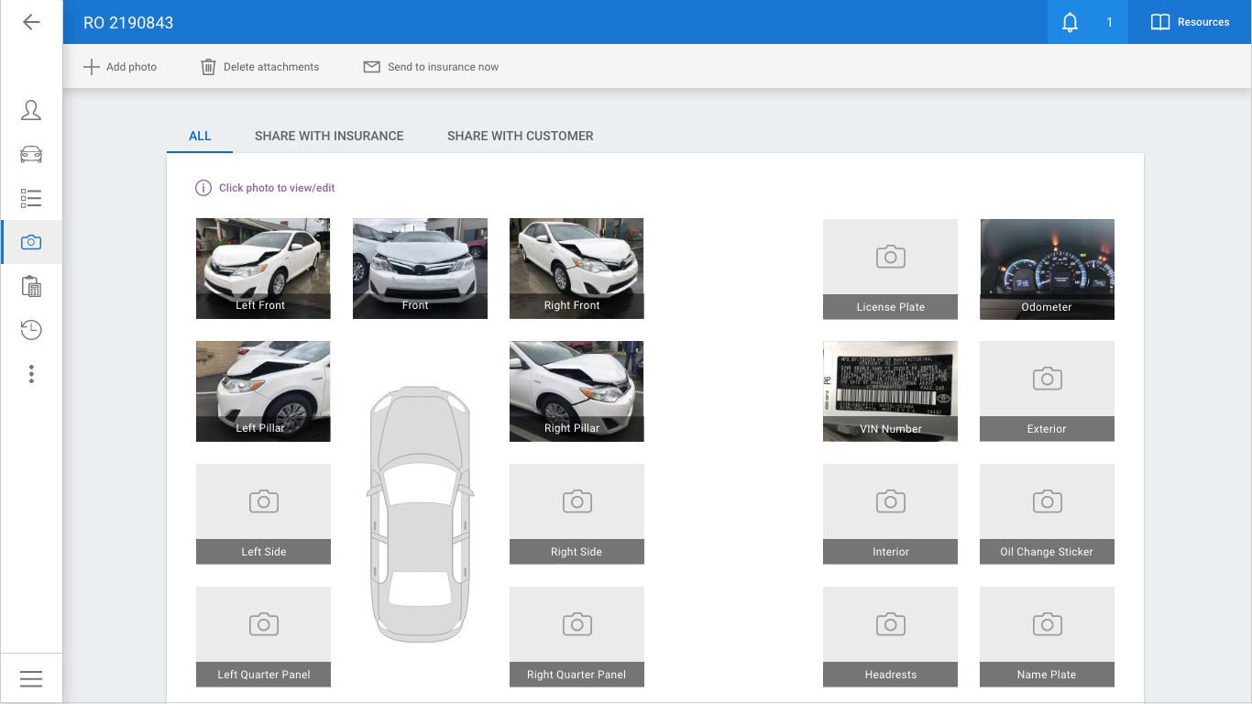
Task: Open the Odometer photo thumbnail
Action: [x=1047, y=269]
